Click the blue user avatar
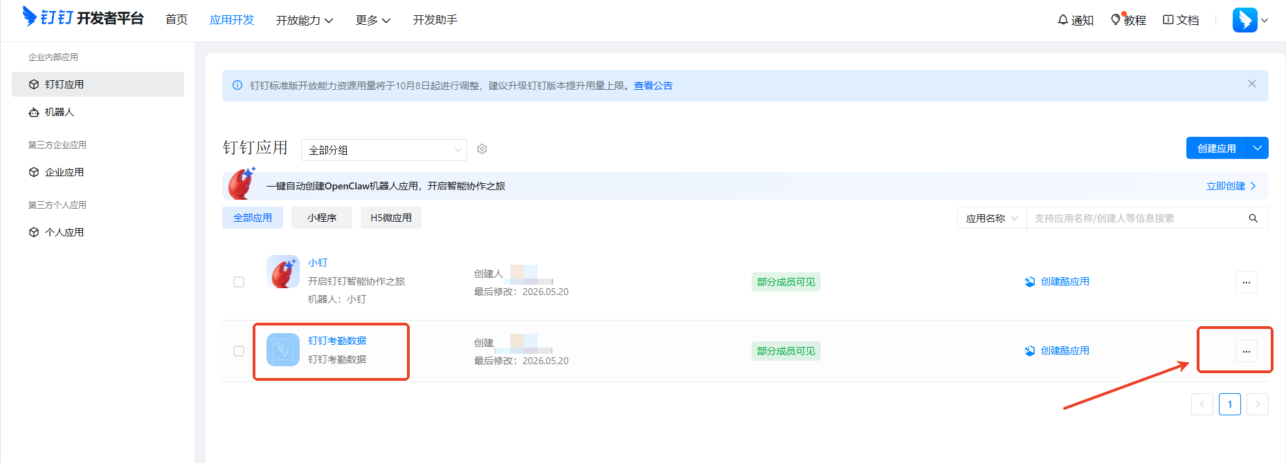 pos(1244,20)
